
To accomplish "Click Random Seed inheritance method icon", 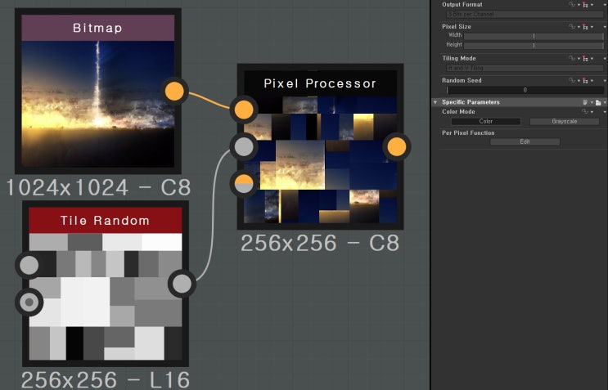I will [x=585, y=81].
